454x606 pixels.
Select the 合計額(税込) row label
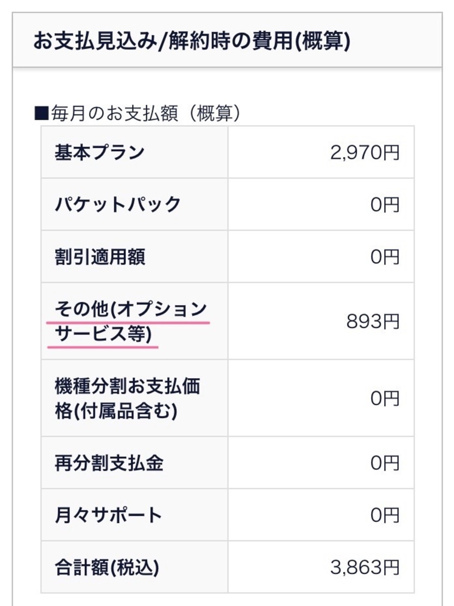pyautogui.click(x=107, y=568)
